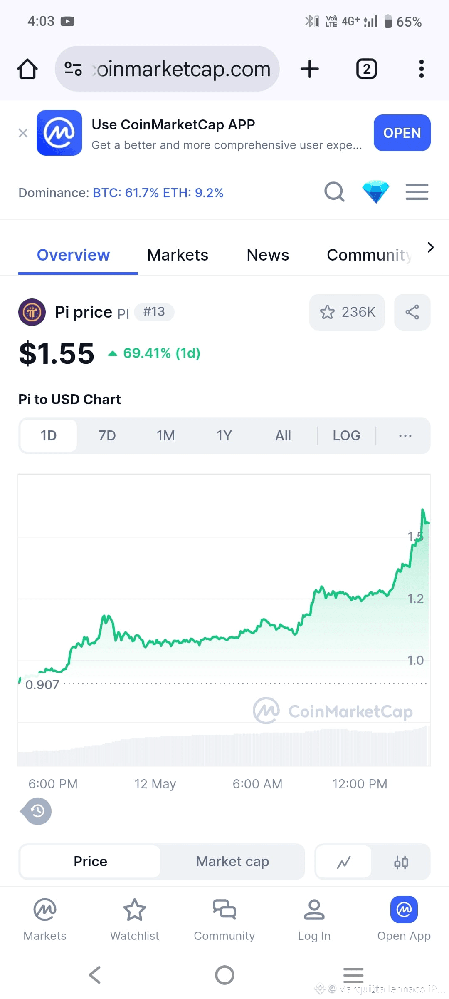Open the CoinMarketCap search magnifier

[334, 192]
